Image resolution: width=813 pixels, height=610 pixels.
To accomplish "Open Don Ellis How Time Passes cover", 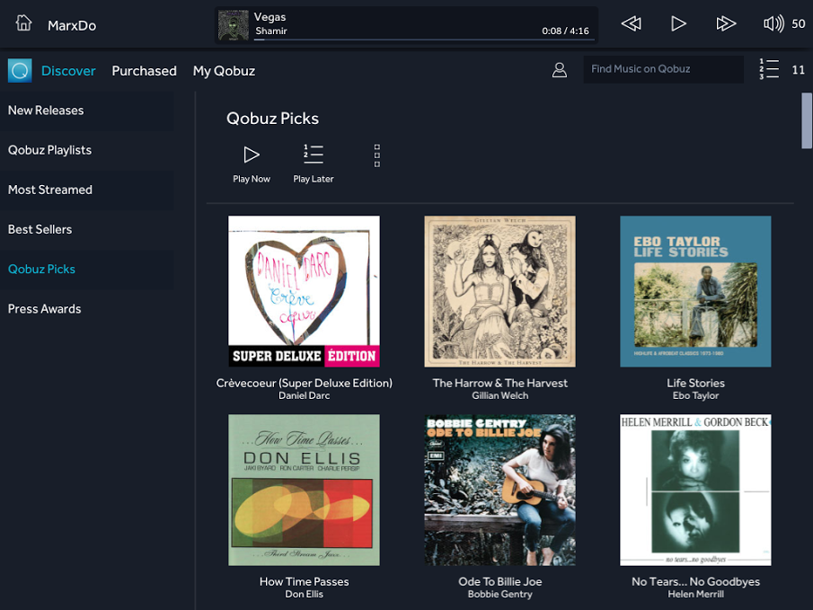I will (304, 490).
